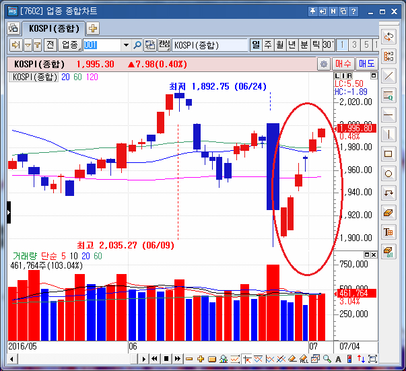Viewport: 406px width, 371px height.
Task: Click the magnifier search icon beside code field
Action: click(x=137, y=45)
